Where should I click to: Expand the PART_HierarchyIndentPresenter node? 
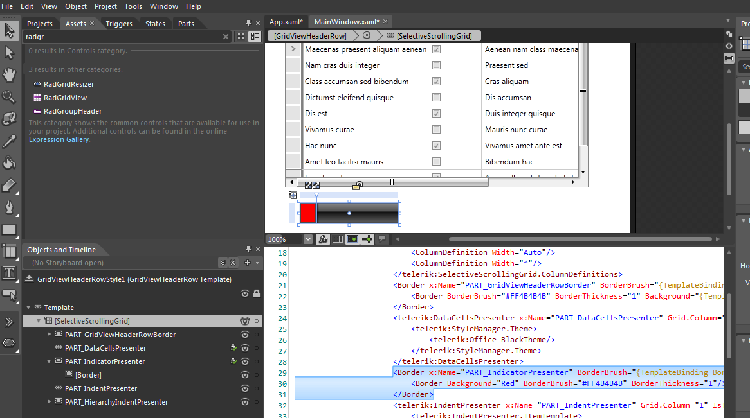click(x=50, y=402)
